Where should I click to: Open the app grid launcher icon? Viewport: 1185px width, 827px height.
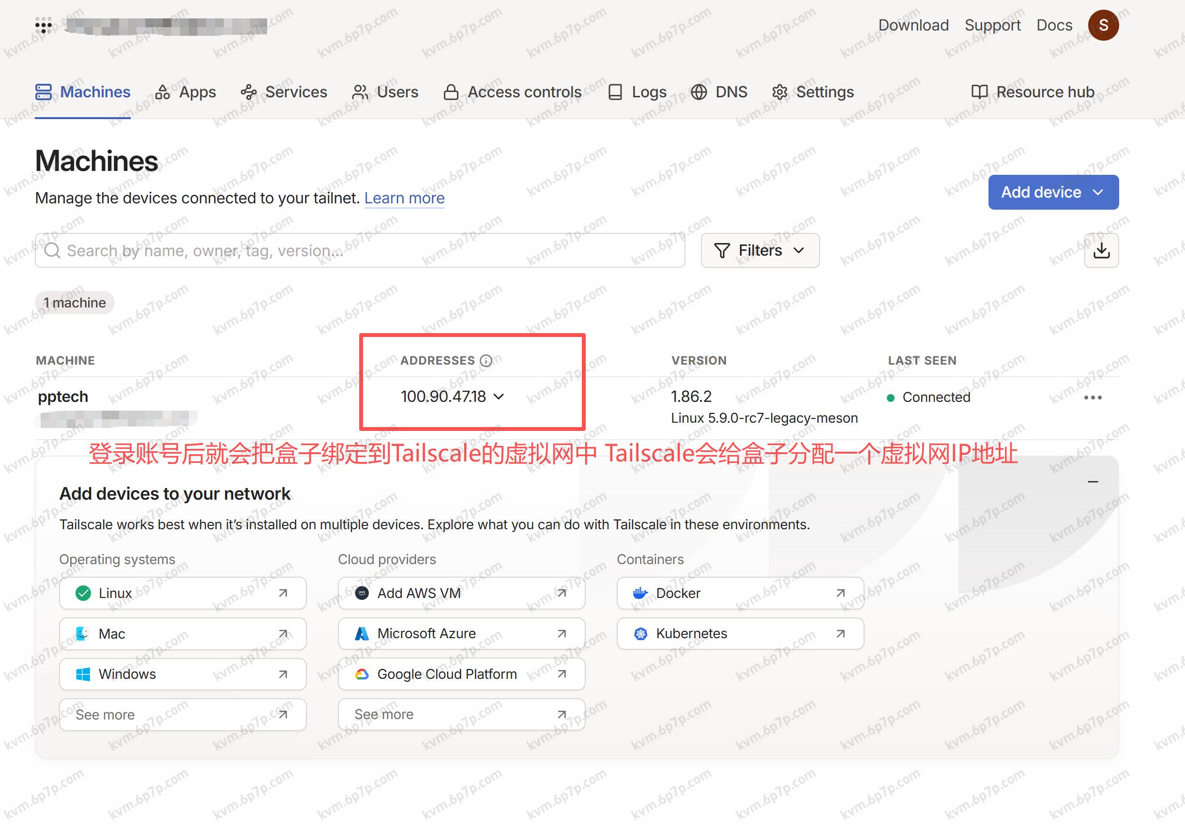[44, 25]
